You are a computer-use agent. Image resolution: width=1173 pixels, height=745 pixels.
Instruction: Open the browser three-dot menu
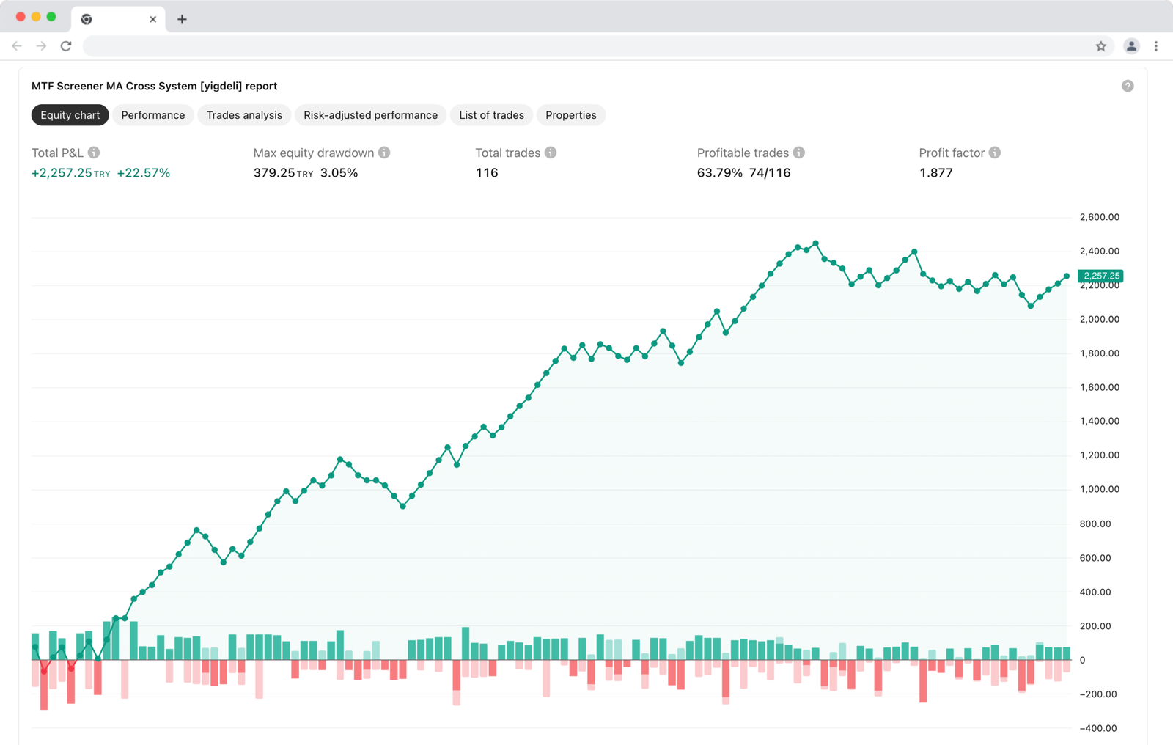pos(1156,46)
